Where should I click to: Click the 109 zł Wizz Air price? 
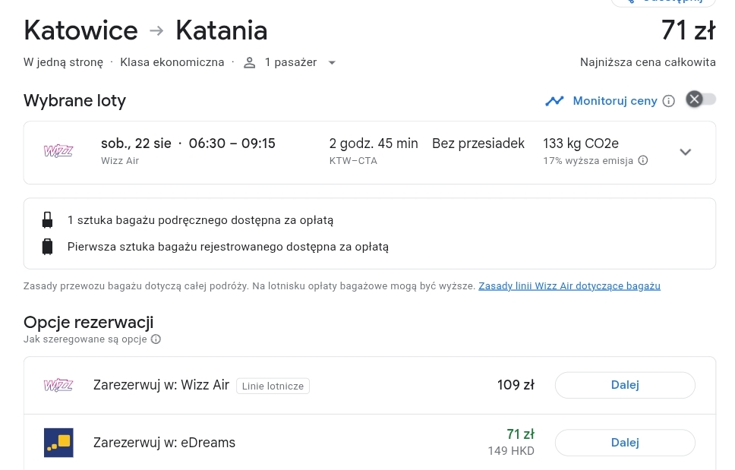click(516, 385)
